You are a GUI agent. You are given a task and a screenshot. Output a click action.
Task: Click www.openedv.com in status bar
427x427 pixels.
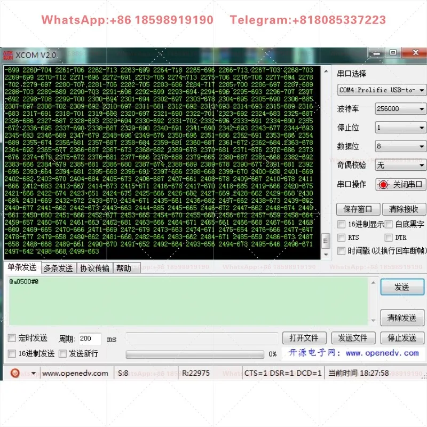[x=75, y=373]
